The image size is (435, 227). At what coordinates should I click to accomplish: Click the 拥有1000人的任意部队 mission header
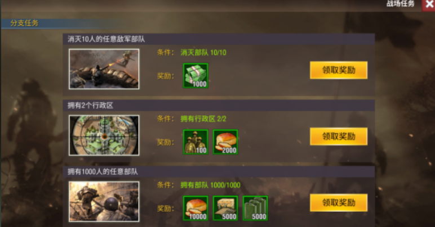pos(219,172)
